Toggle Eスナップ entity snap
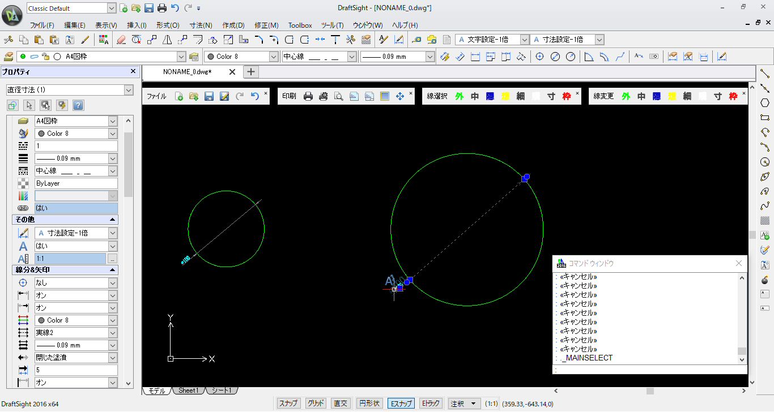This screenshot has height=412, width=774. click(x=400, y=404)
